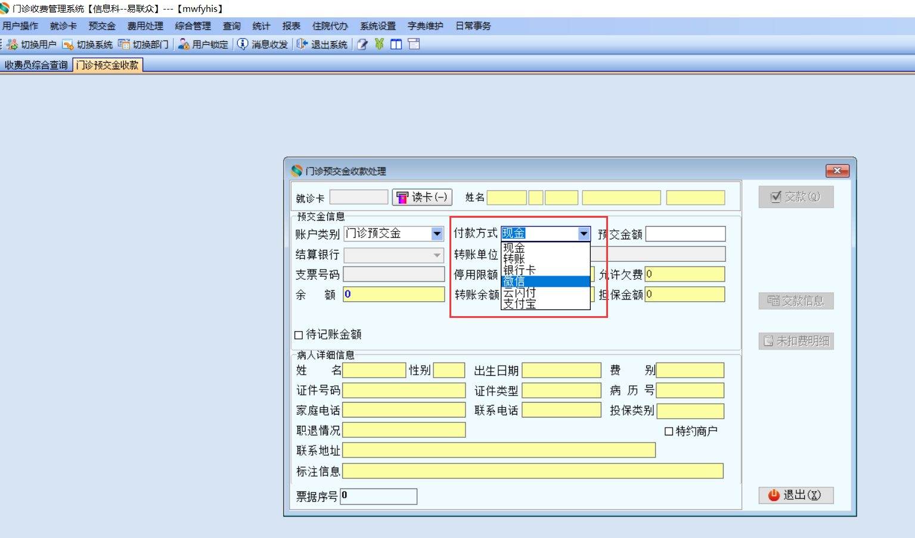Click 退出系统 to exit the system
Viewport: 915px width, 538px height.
[x=322, y=44]
